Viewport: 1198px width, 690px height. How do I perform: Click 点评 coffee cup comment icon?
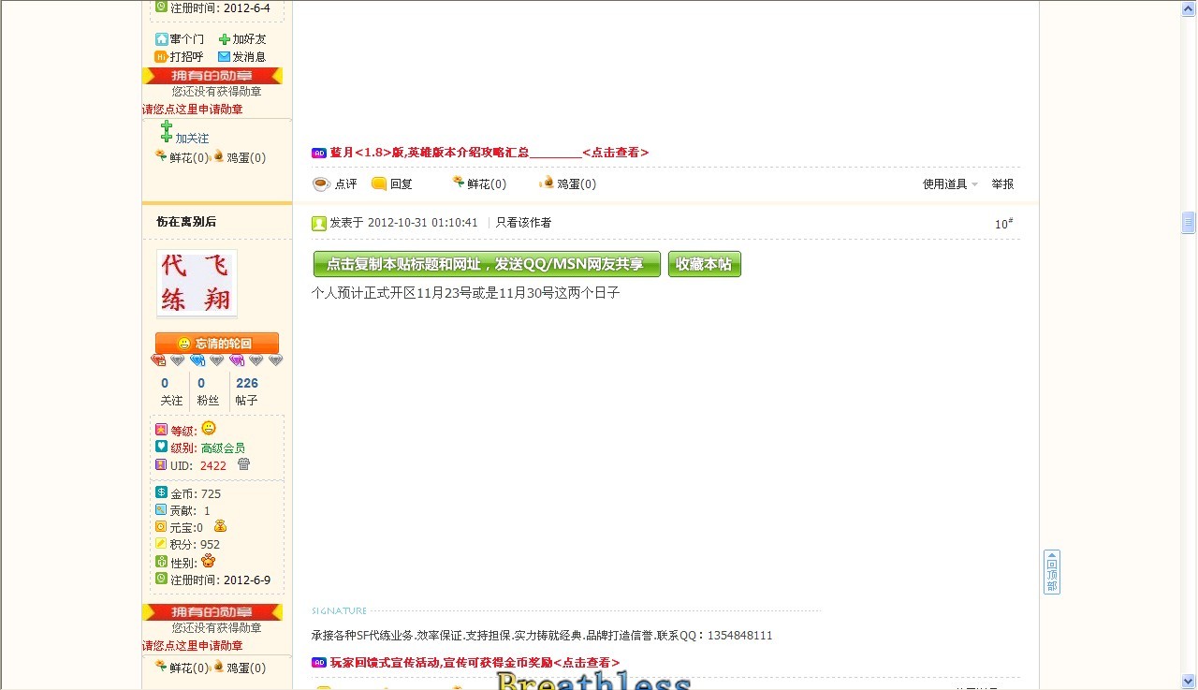tap(321, 184)
